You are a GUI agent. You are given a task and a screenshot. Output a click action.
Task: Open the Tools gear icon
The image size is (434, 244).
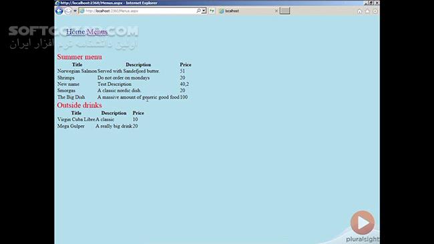coord(375,11)
